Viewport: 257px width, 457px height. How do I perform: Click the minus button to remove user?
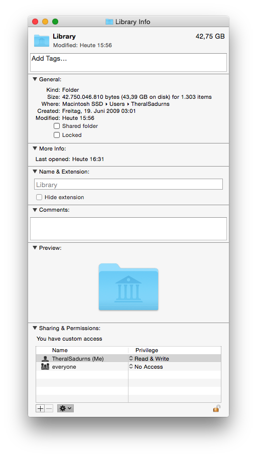(x=49, y=408)
